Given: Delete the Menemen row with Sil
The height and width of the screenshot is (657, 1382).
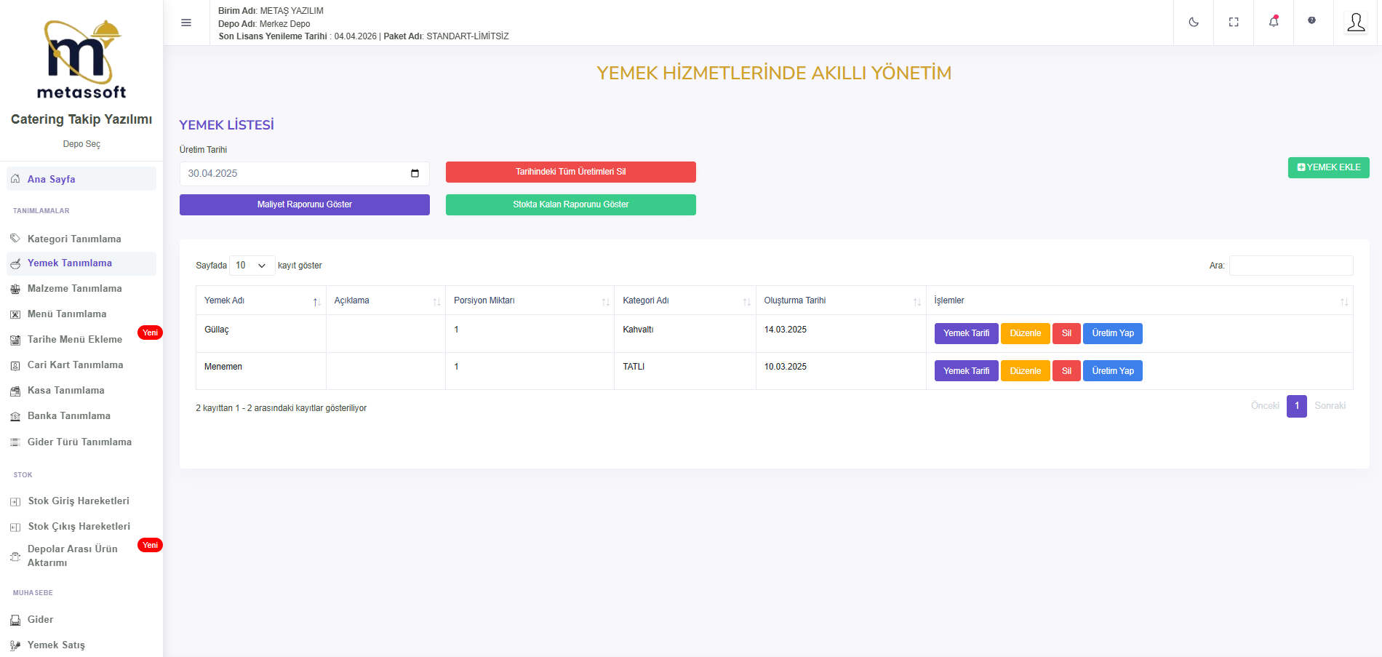Looking at the screenshot, I should click(1066, 371).
